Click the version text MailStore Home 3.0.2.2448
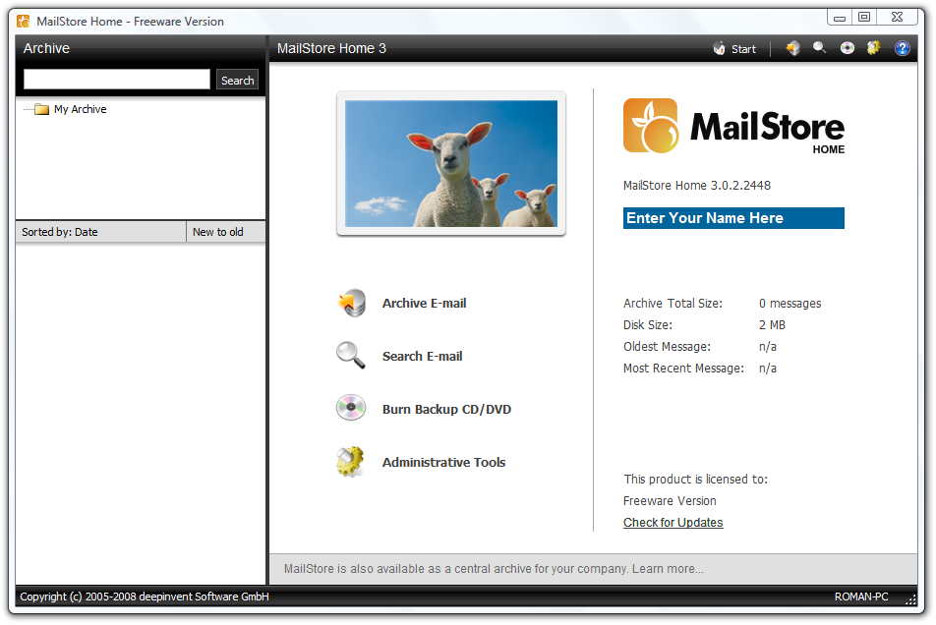Screen dimensions: 936x625 pyautogui.click(x=697, y=186)
